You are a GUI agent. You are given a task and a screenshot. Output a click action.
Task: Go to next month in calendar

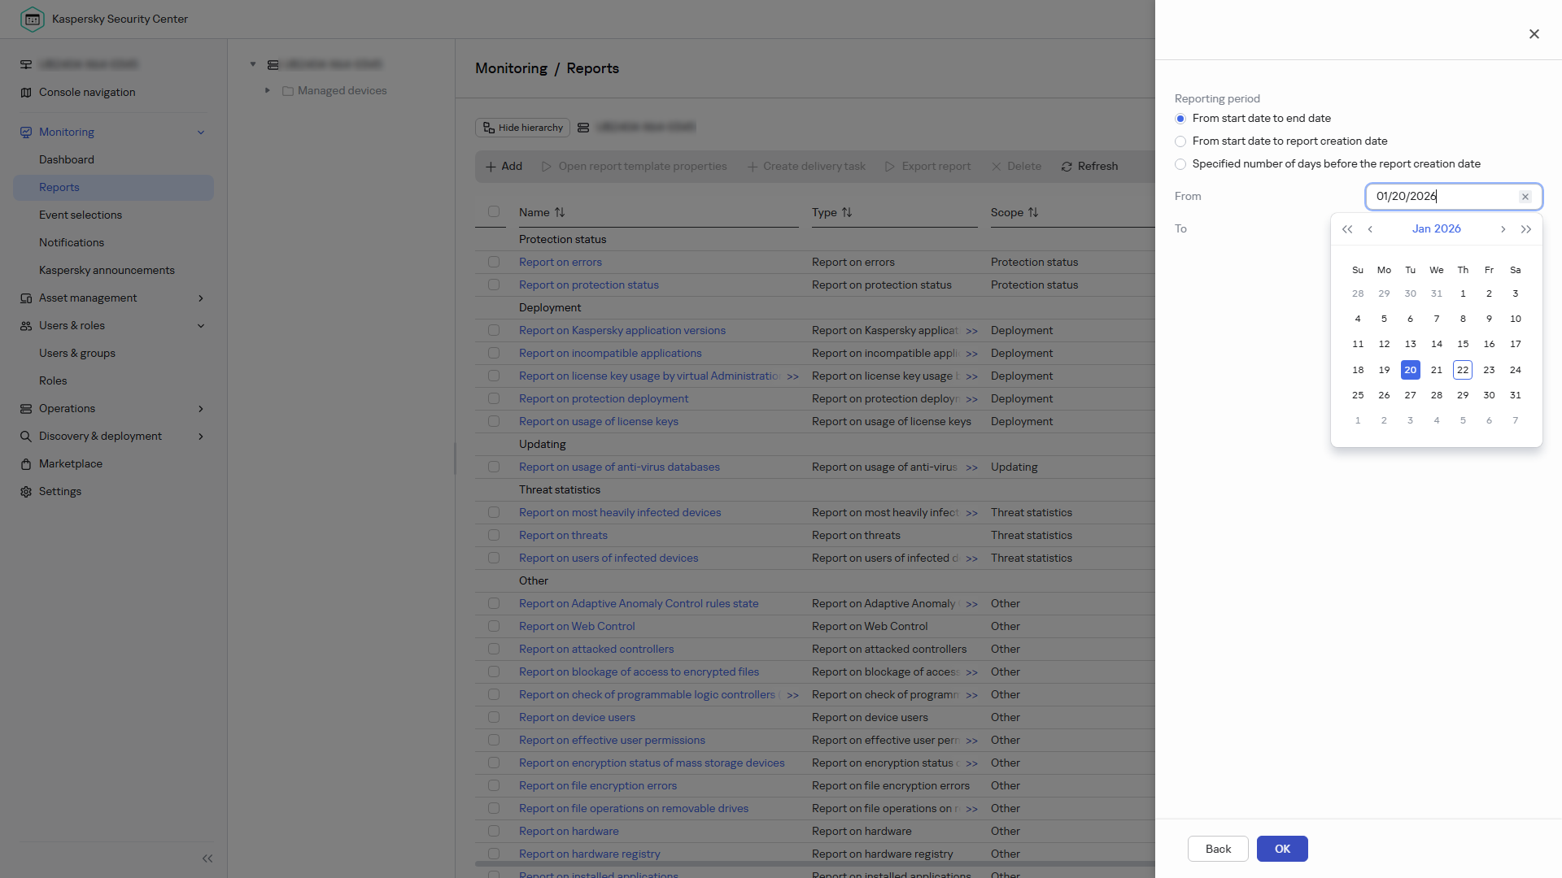1503,229
